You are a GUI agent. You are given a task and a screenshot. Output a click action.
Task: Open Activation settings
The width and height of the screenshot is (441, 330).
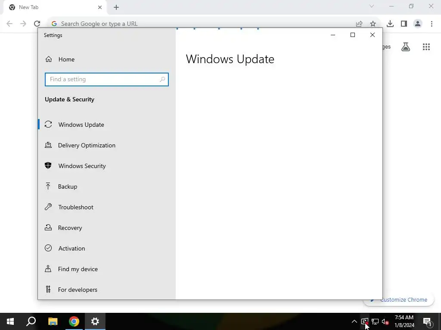pyautogui.click(x=107, y=248)
